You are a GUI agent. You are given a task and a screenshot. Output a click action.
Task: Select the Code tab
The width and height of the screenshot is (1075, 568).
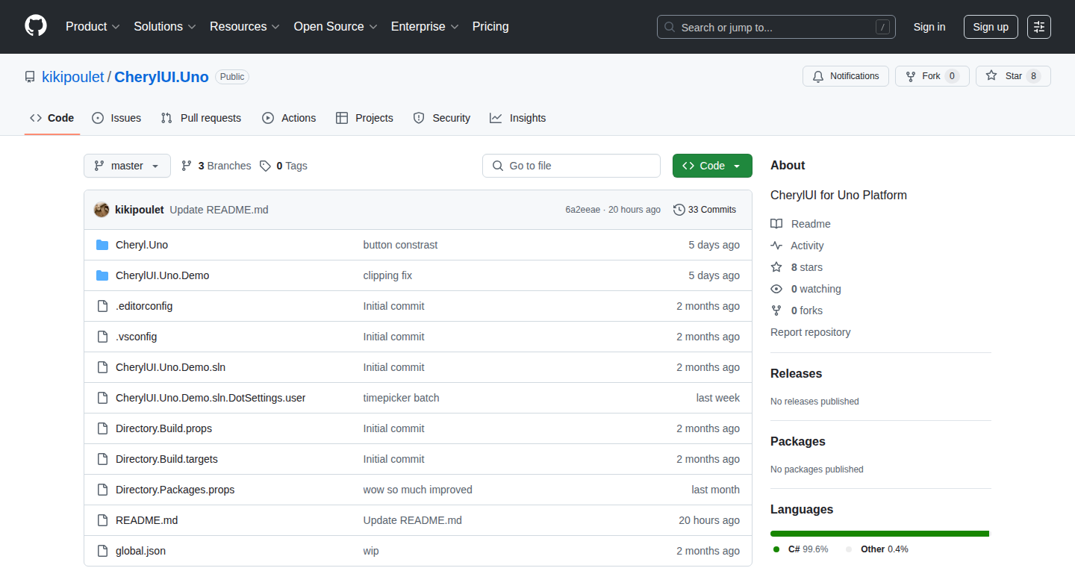(52, 118)
